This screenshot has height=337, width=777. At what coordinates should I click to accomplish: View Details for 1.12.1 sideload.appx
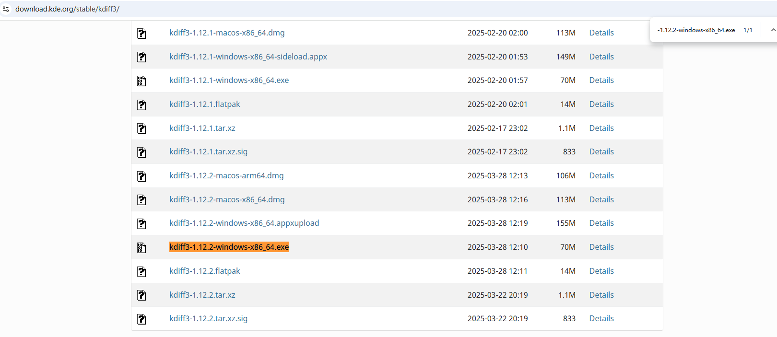[x=601, y=57]
